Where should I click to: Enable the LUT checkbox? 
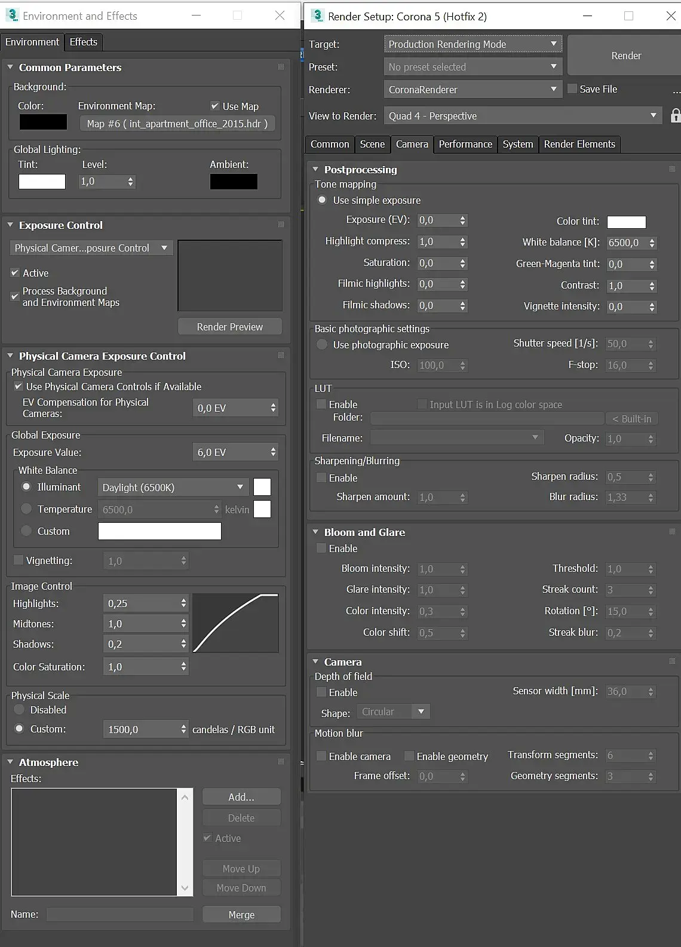pyautogui.click(x=321, y=404)
